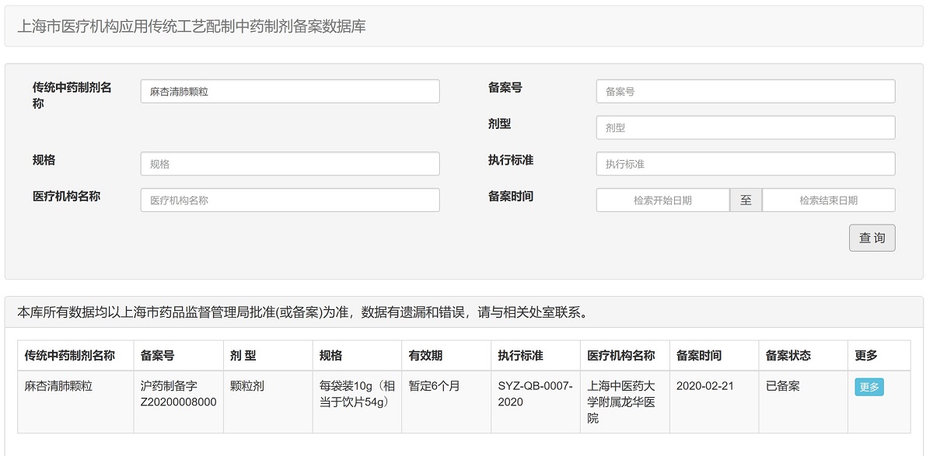Click the database page title heading

click(x=191, y=27)
